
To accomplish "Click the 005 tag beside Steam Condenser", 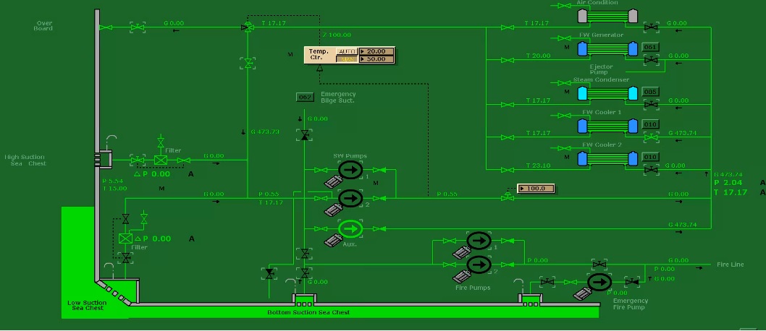I will (650, 92).
